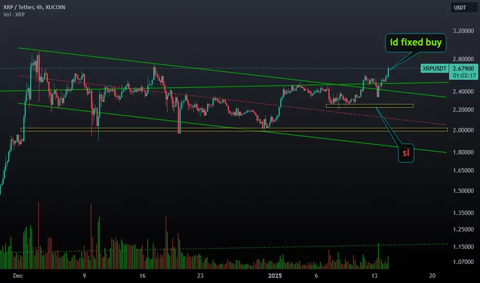Image resolution: width=480 pixels, height=283 pixels.
Task: Click the Vol · XRP indicator label
Action: tap(14, 15)
